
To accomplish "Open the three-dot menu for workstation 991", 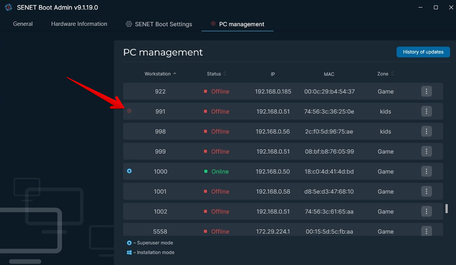I will tap(426, 111).
